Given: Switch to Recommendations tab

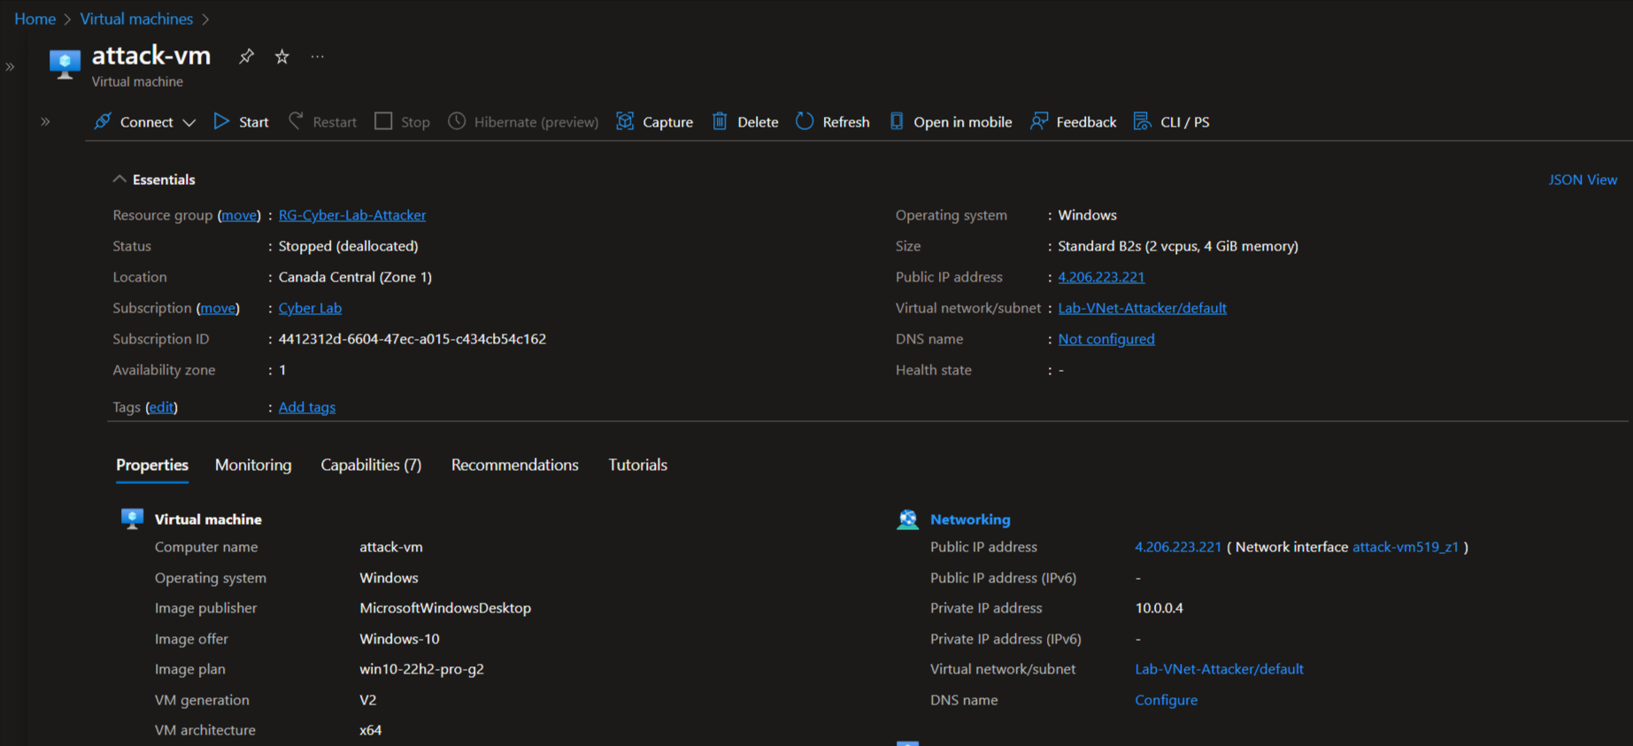Looking at the screenshot, I should (514, 465).
